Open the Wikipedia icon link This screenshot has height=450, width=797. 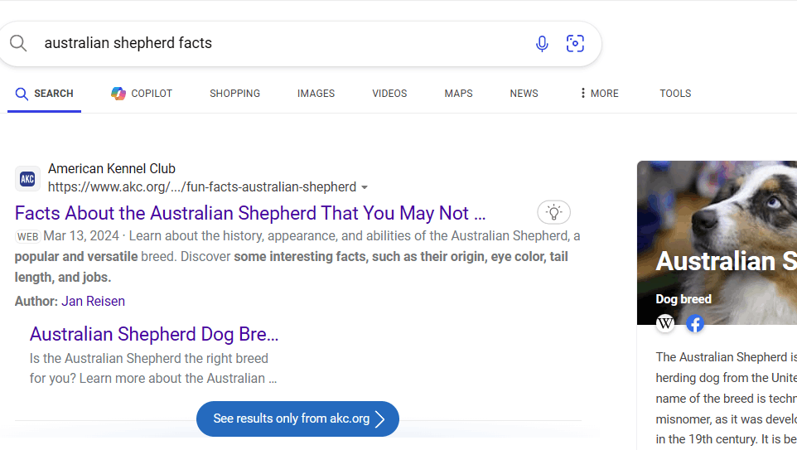pyautogui.click(x=665, y=323)
